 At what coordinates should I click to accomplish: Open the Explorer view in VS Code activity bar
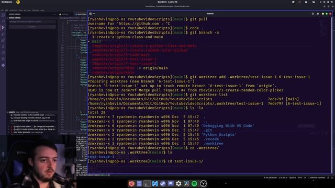[3, 15]
